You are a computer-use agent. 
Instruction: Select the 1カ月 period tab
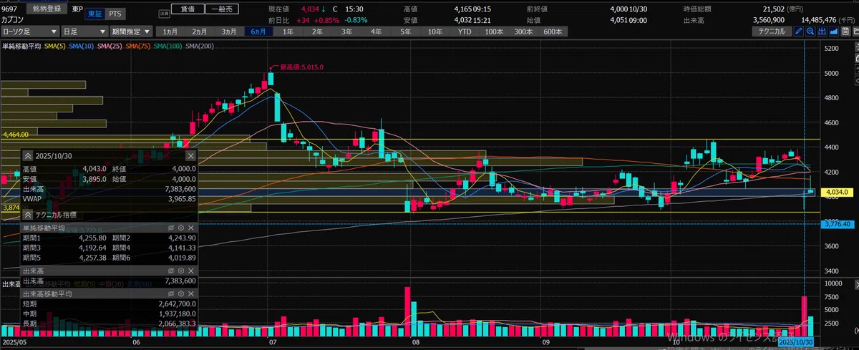pyautogui.click(x=170, y=31)
